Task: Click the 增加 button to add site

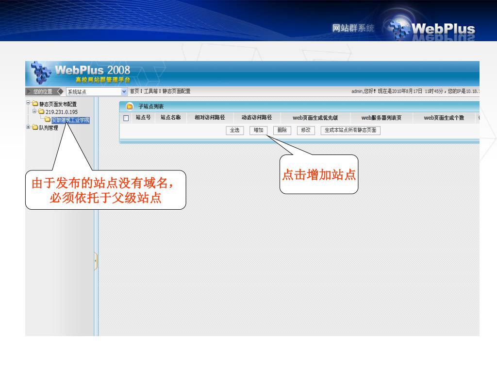Action: [258, 130]
